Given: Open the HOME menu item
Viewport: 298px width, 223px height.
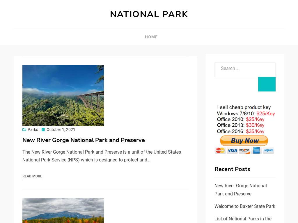Looking at the screenshot, I should point(151,37).
